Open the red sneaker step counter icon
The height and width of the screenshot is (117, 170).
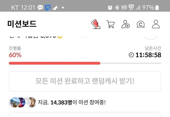point(96,24)
